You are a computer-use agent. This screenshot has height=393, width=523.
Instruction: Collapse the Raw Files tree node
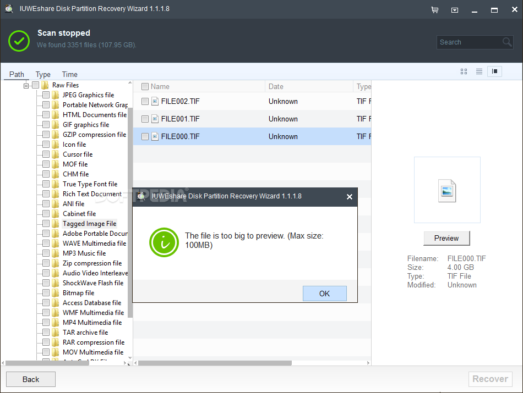[x=26, y=86]
